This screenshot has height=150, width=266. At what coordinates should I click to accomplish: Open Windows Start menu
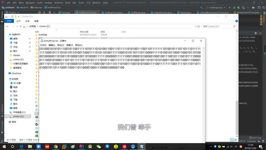click(4, 146)
